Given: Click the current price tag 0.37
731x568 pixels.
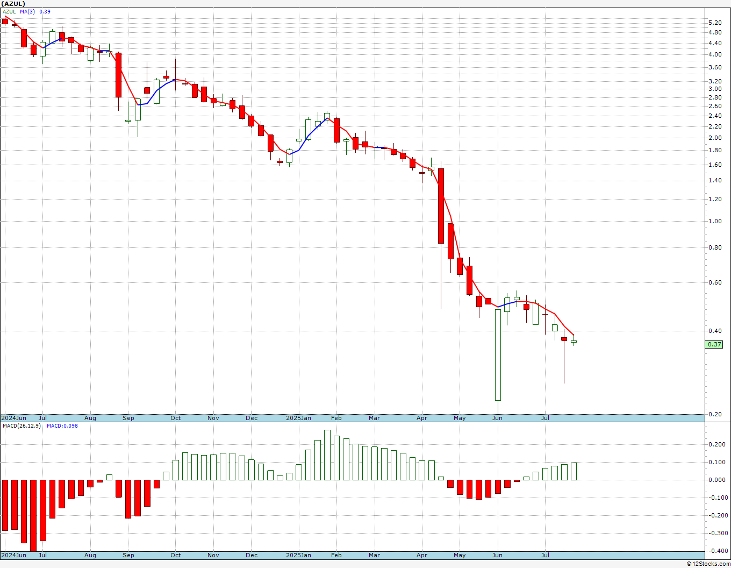Looking at the screenshot, I should [x=714, y=344].
